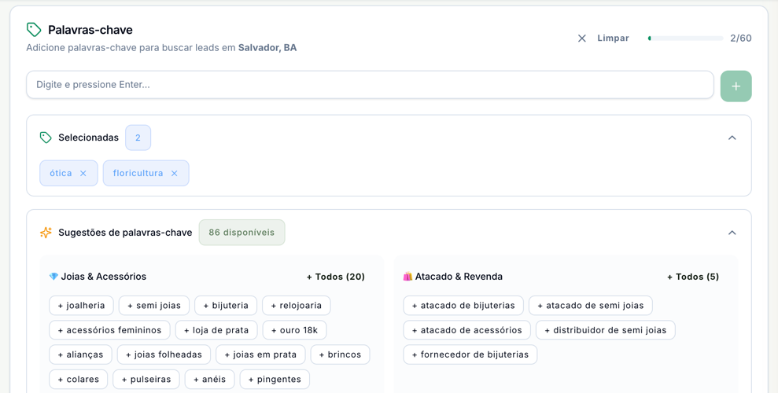This screenshot has height=393, width=778.
Task: Collapse the Selecionadas section
Action: tap(732, 138)
